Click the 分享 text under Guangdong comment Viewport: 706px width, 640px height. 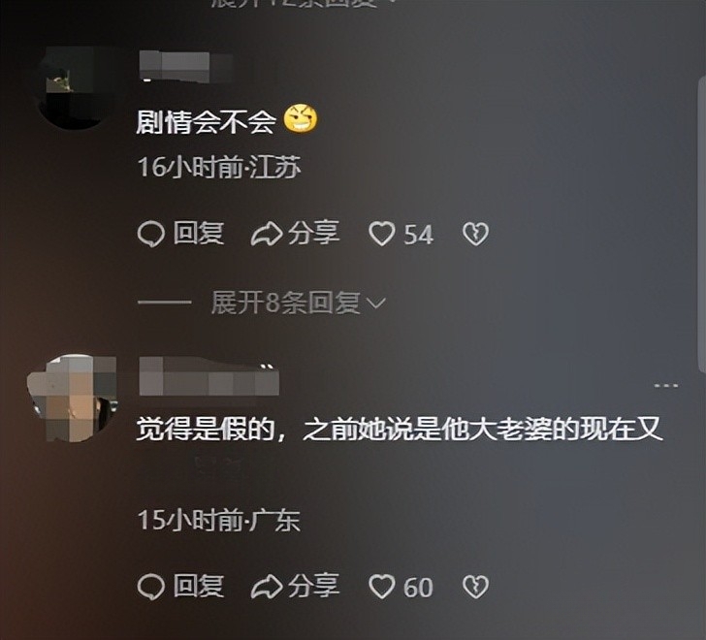[314, 587]
